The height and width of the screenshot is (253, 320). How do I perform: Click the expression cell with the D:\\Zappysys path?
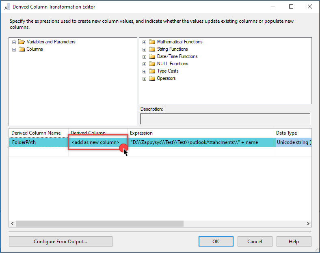(201, 142)
